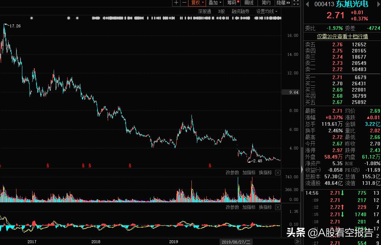Click the 2019/08/27 date axis label
This screenshot has width=381, height=245.
(x=236, y=241)
